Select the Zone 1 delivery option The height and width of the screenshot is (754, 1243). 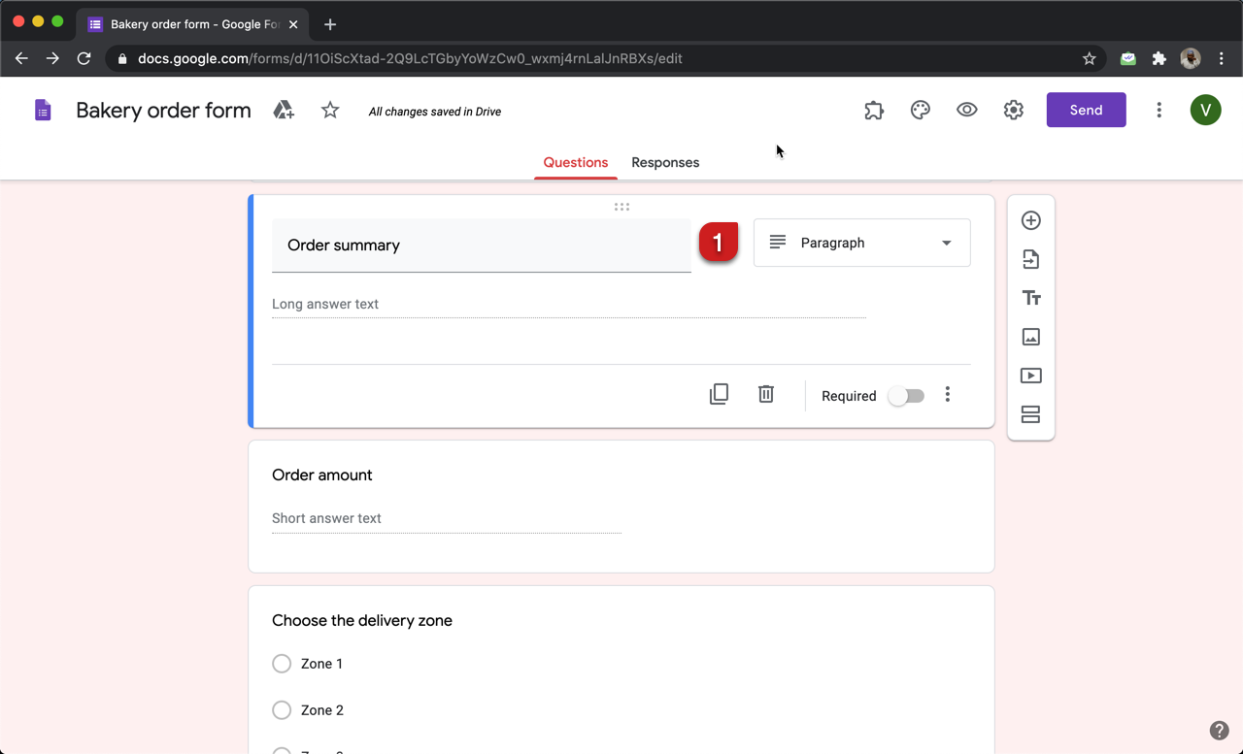pyautogui.click(x=282, y=664)
